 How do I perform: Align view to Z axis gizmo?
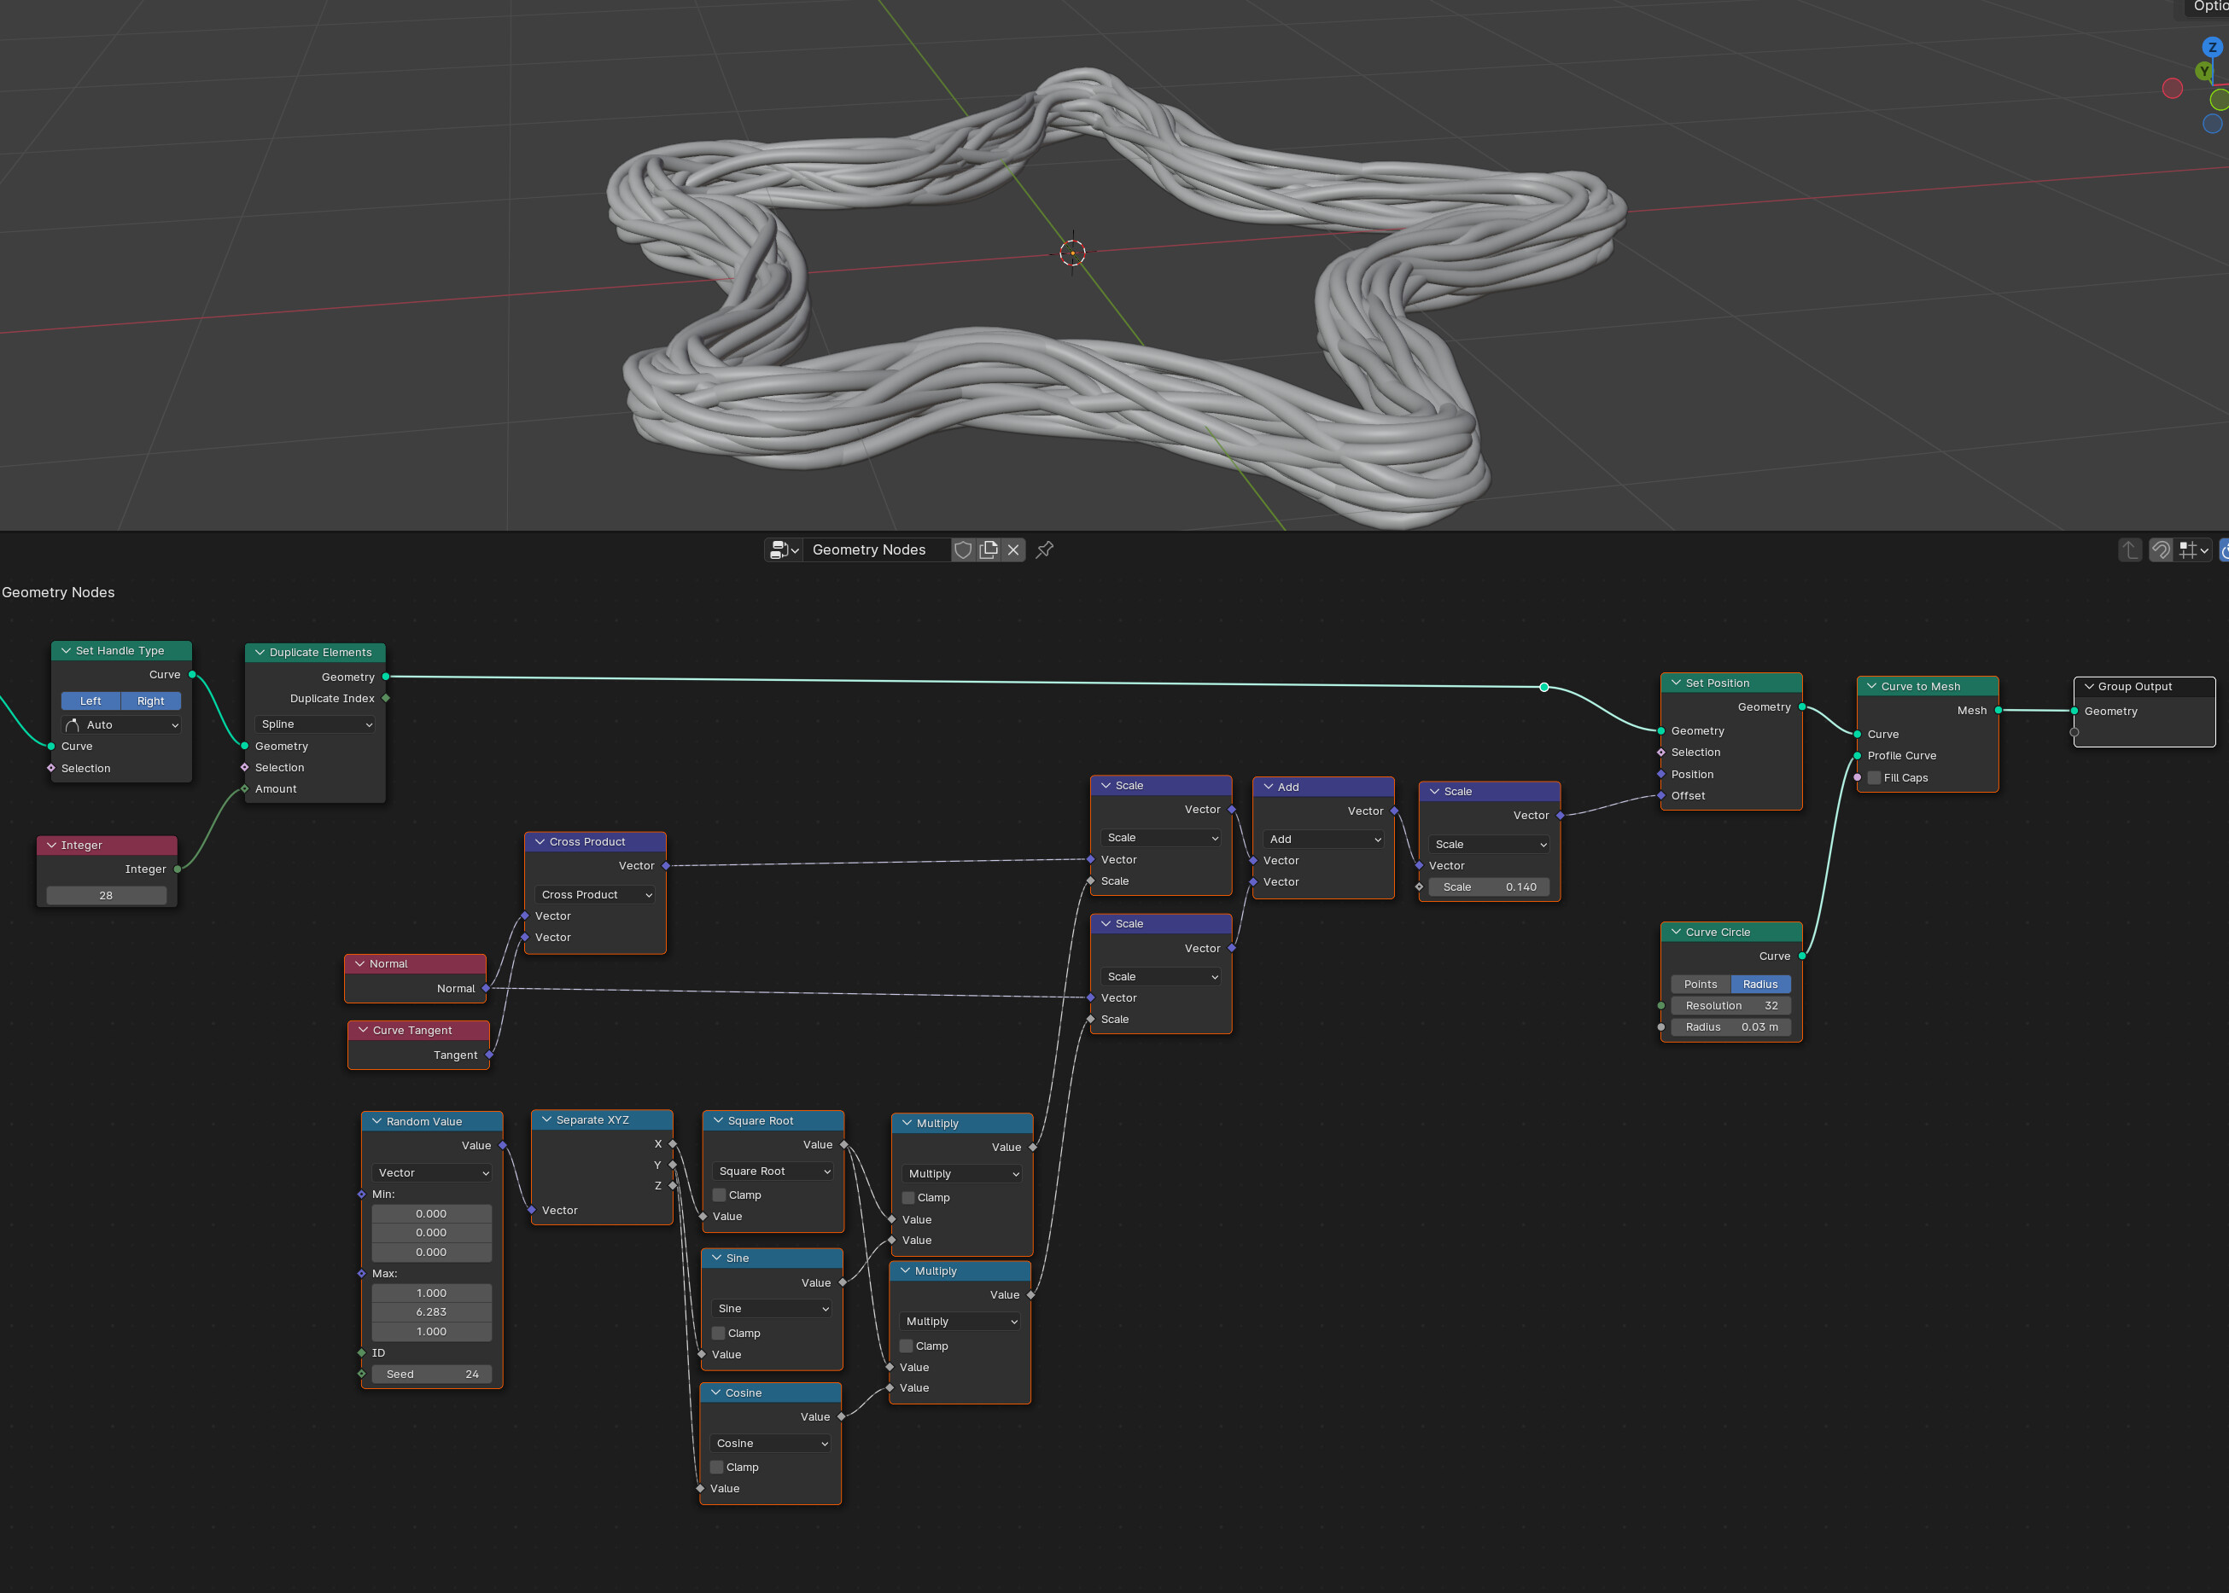tap(2211, 47)
